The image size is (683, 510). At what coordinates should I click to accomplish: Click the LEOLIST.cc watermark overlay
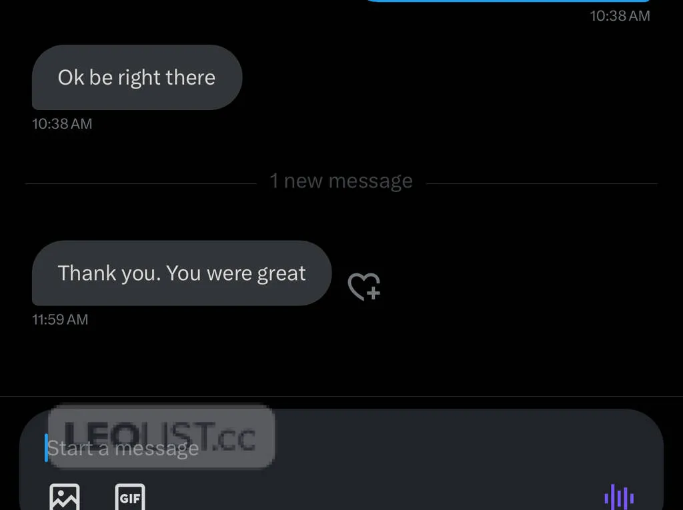[161, 436]
